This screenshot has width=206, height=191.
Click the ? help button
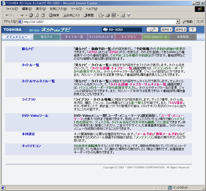[x=193, y=30]
